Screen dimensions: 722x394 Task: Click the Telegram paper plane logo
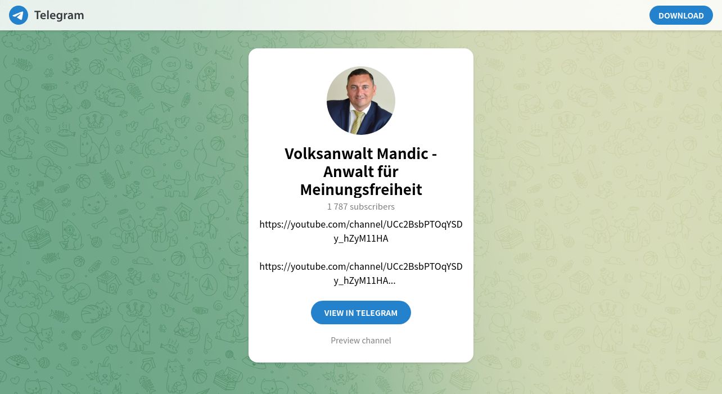(19, 15)
